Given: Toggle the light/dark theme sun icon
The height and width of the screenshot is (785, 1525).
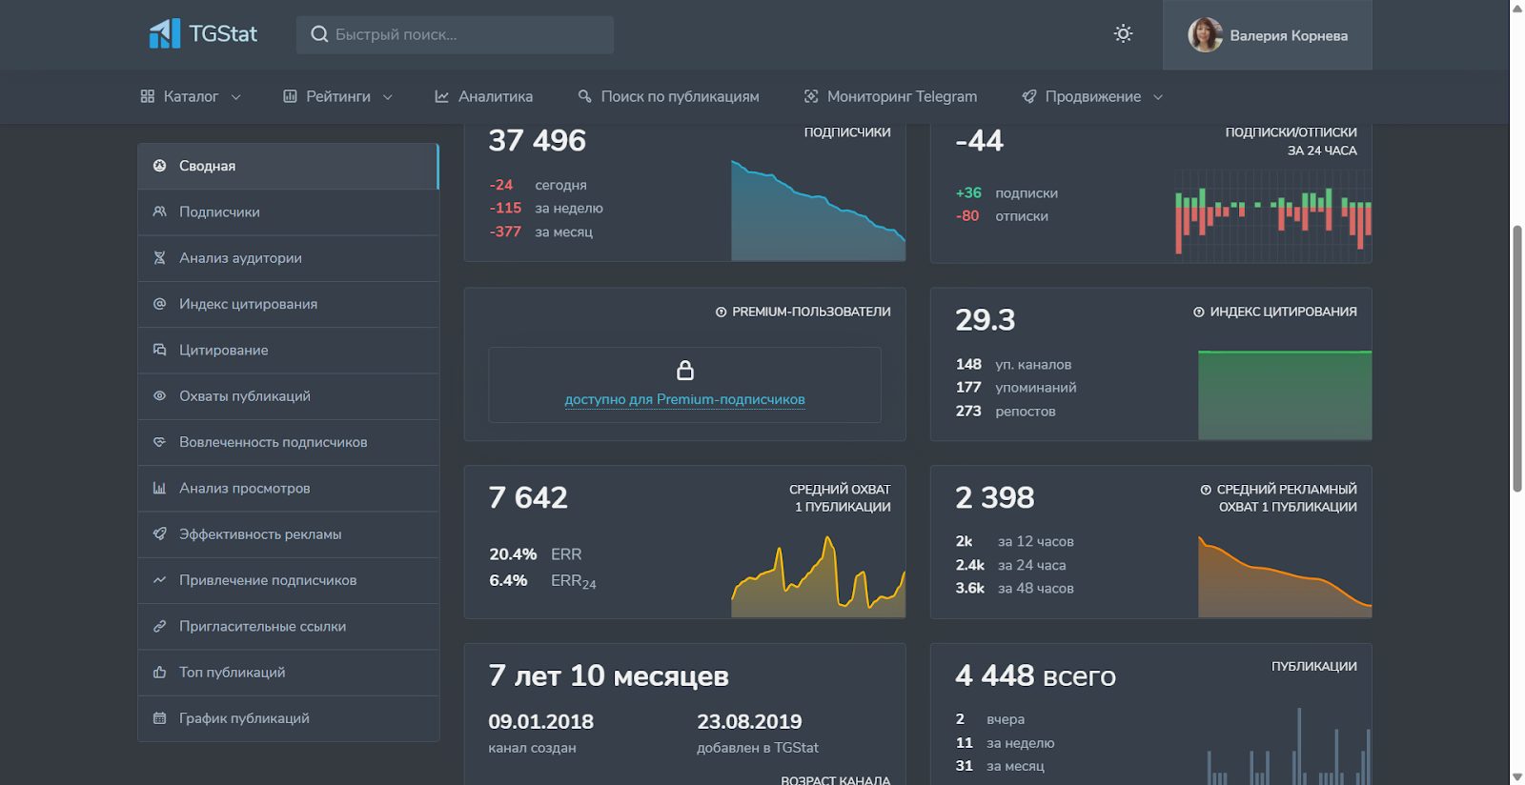Looking at the screenshot, I should 1123,34.
